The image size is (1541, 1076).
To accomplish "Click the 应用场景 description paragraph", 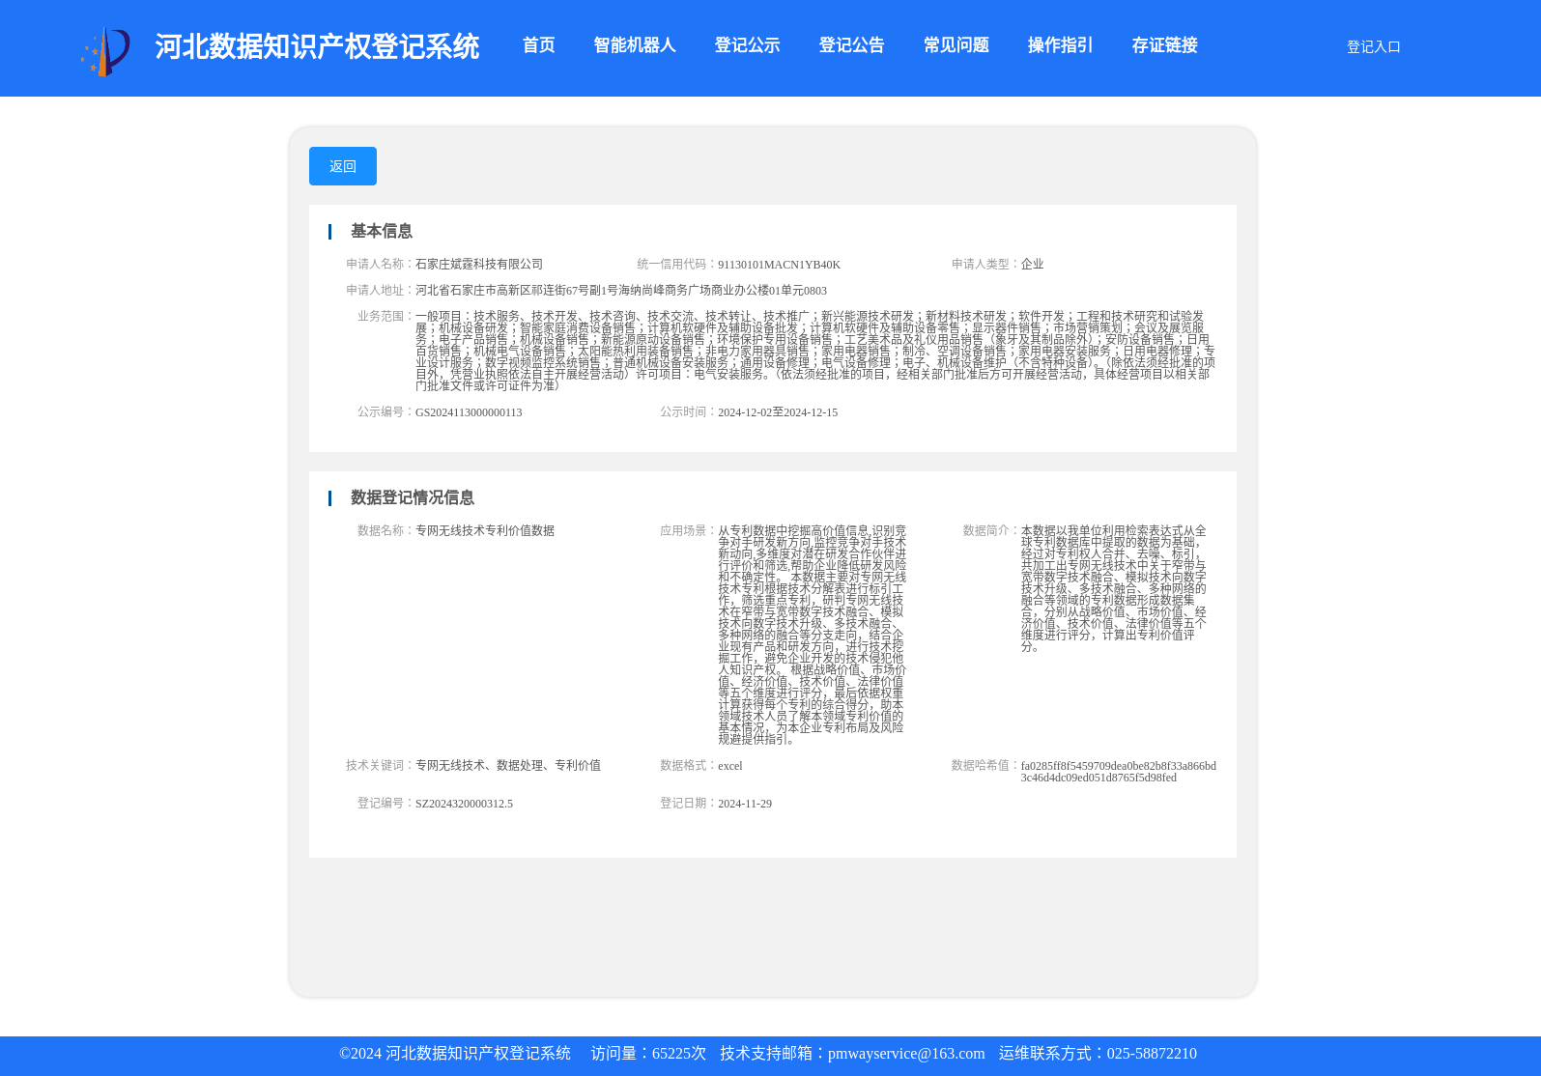I will pyautogui.click(x=813, y=635).
